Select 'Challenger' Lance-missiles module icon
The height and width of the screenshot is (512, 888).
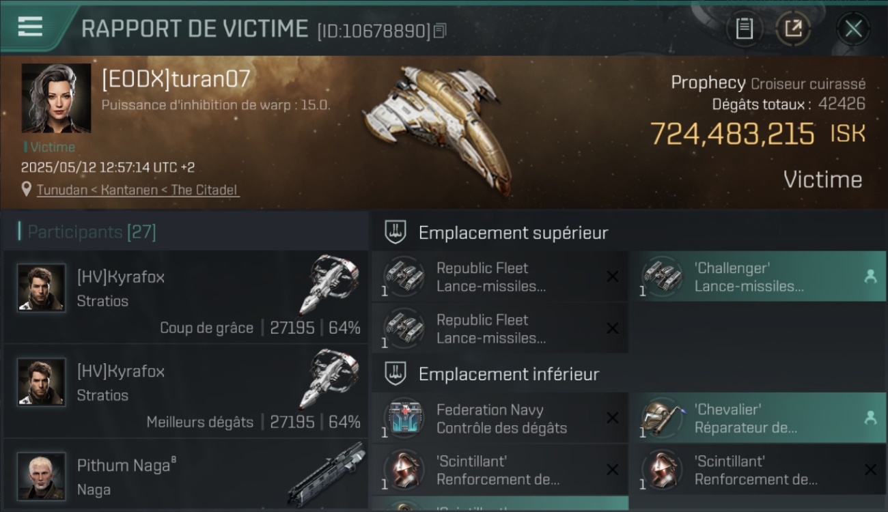(x=661, y=276)
